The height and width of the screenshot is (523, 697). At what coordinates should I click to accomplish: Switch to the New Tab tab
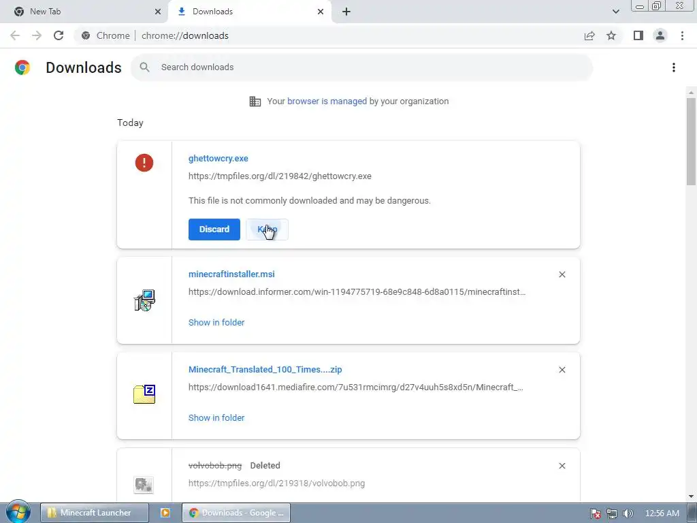(x=84, y=12)
